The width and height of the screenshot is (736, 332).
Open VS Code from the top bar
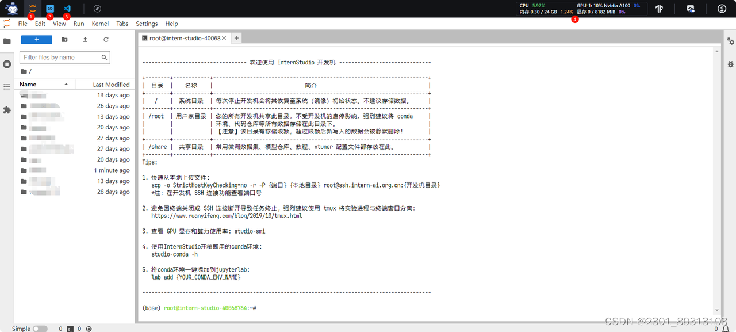pyautogui.click(x=67, y=9)
